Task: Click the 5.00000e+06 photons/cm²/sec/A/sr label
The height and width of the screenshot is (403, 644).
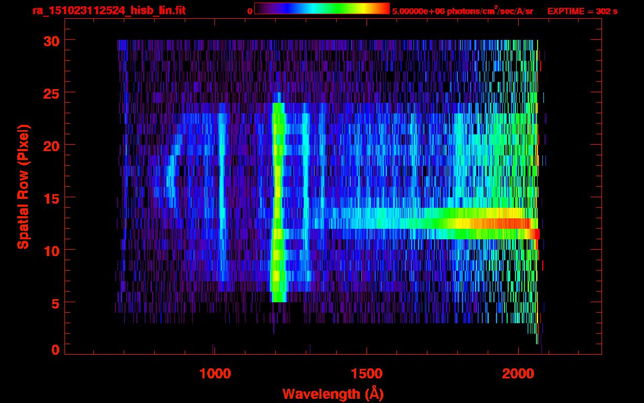Action: [463, 10]
